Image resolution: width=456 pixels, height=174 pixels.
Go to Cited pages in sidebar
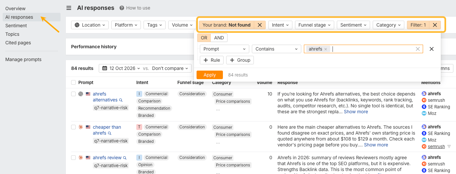[18, 43]
